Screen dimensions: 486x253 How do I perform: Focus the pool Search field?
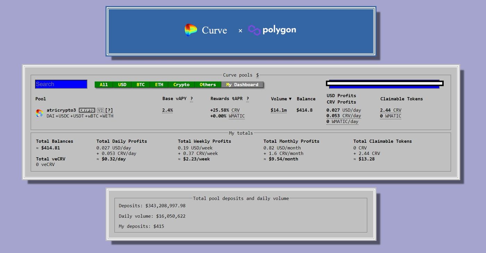tap(61, 84)
